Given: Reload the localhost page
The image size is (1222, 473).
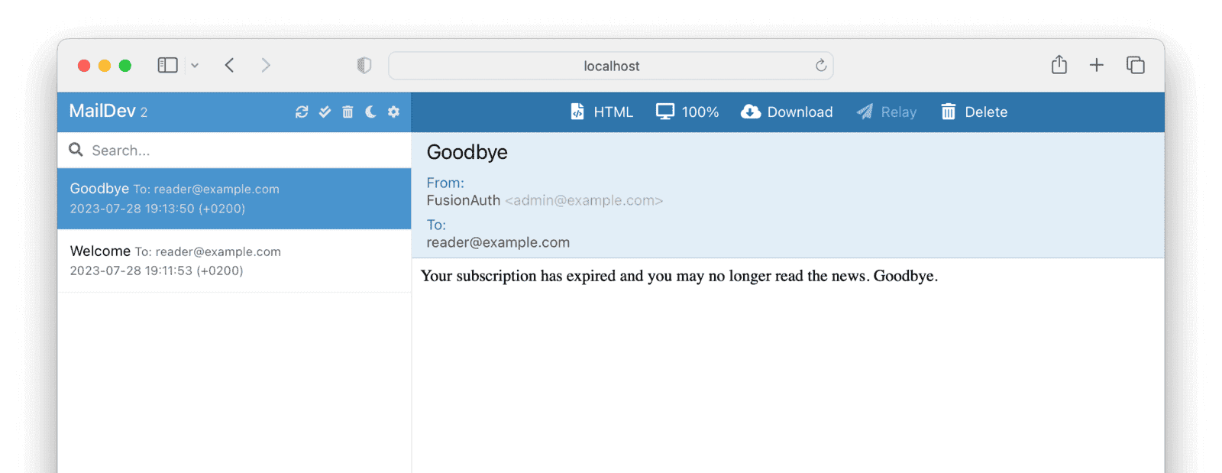Looking at the screenshot, I should pos(821,66).
